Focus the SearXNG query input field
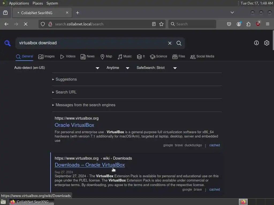This screenshot has width=274, height=205. click(92, 43)
